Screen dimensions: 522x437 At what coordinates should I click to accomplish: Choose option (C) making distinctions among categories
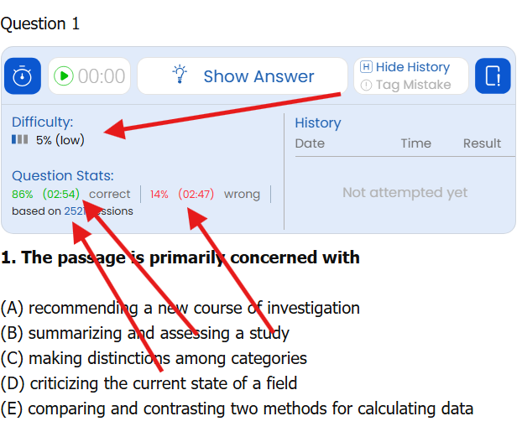(x=154, y=358)
